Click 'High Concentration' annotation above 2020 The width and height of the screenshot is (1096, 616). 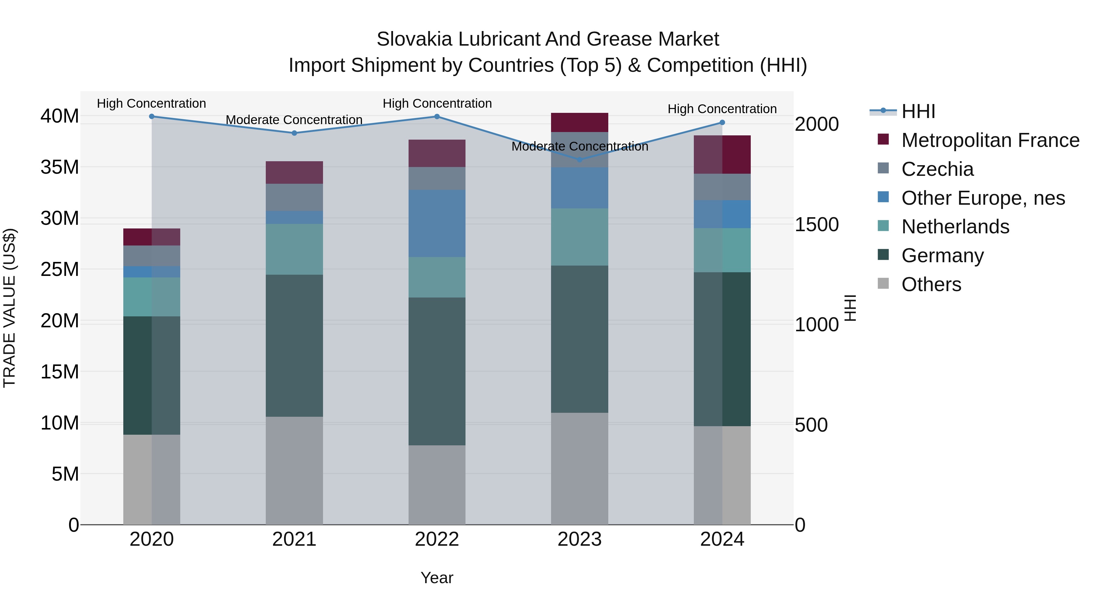[152, 103]
